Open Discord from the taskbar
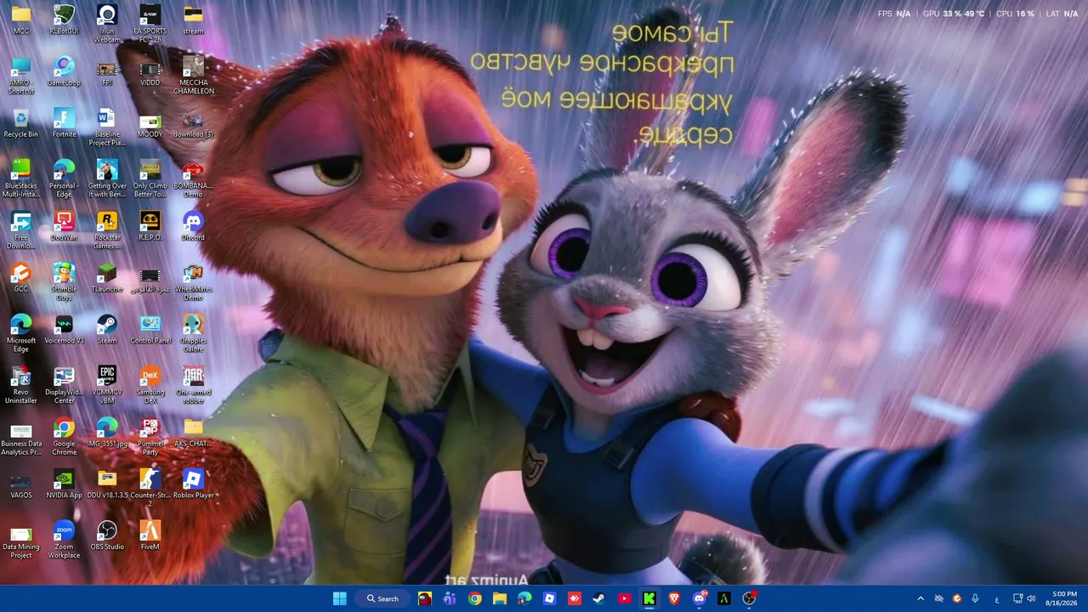This screenshot has height=612, width=1088. point(700,598)
